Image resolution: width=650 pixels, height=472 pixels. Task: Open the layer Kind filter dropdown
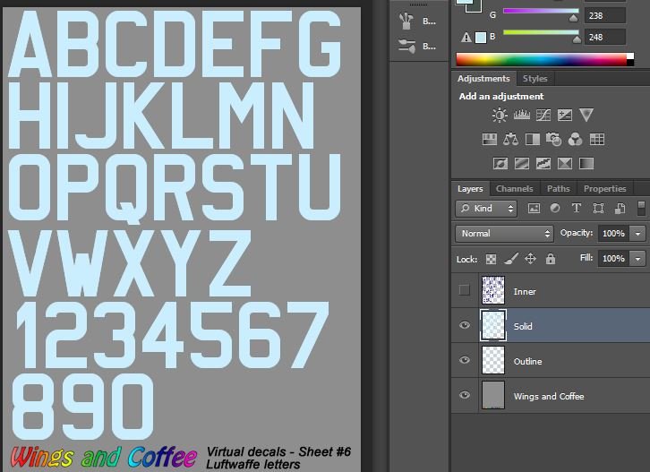click(x=487, y=209)
